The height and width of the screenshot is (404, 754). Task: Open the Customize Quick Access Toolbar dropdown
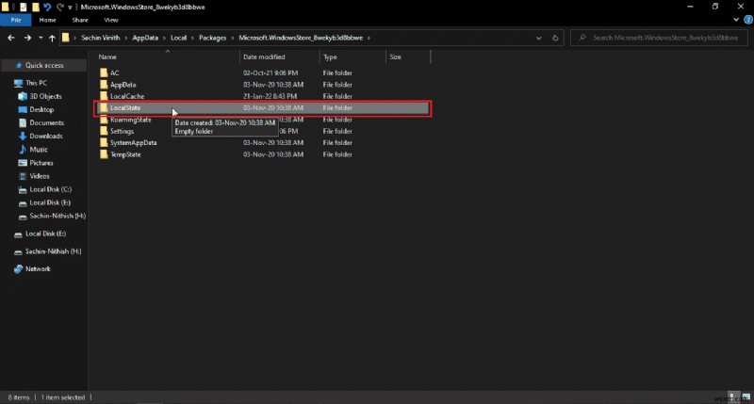pyautogui.click(x=70, y=8)
